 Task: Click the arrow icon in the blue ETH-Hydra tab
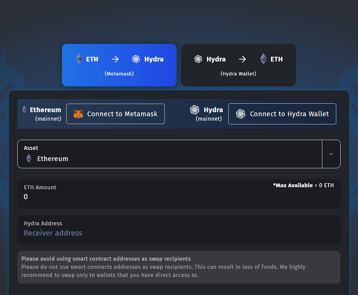pos(115,59)
